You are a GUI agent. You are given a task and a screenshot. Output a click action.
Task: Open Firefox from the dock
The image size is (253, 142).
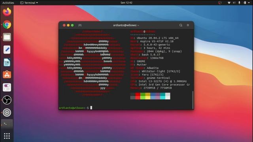pyautogui.click(x=7, y=12)
